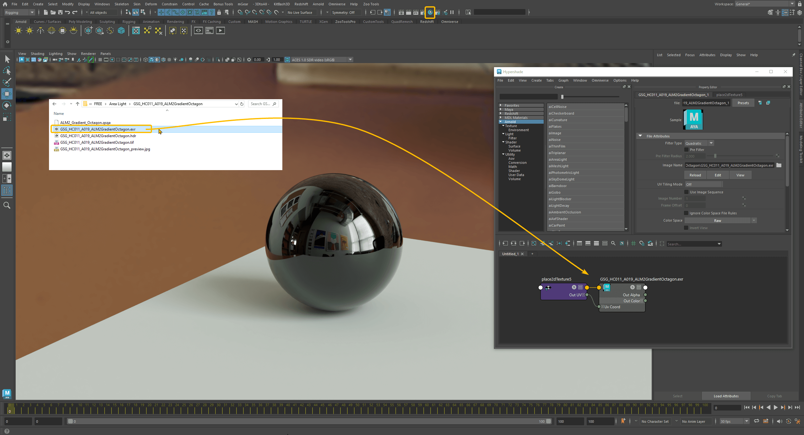Activate the Move tool in toolbox
Image resolution: width=804 pixels, height=435 pixels.
[x=7, y=94]
